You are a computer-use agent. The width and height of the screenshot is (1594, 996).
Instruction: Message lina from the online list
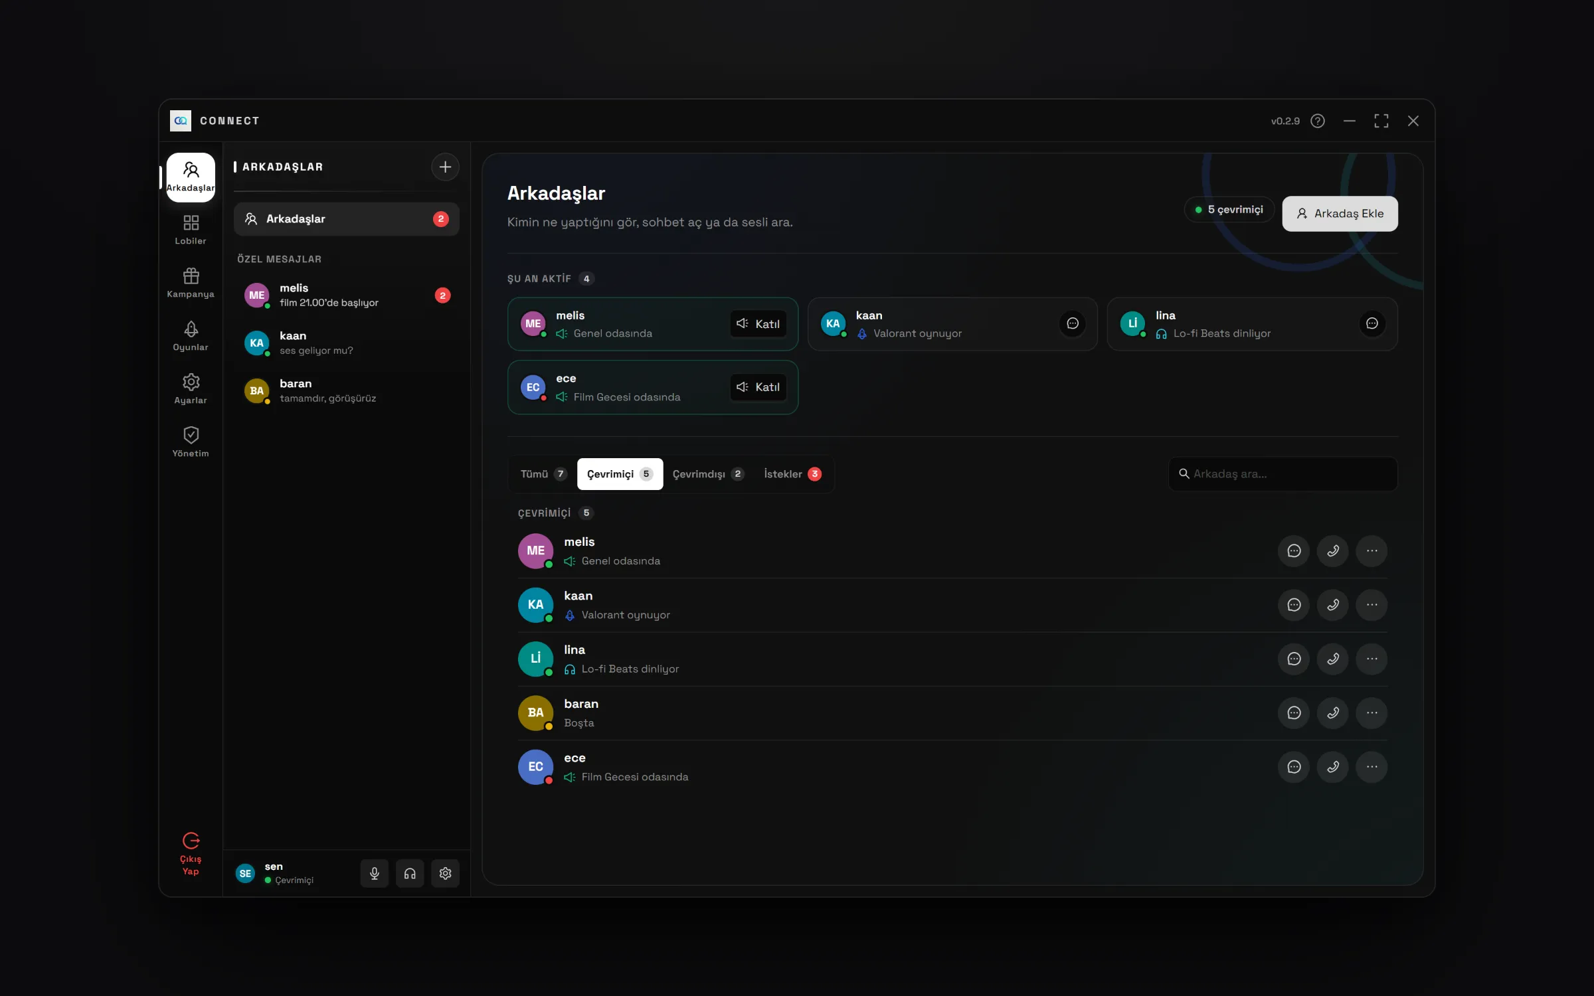tap(1294, 659)
